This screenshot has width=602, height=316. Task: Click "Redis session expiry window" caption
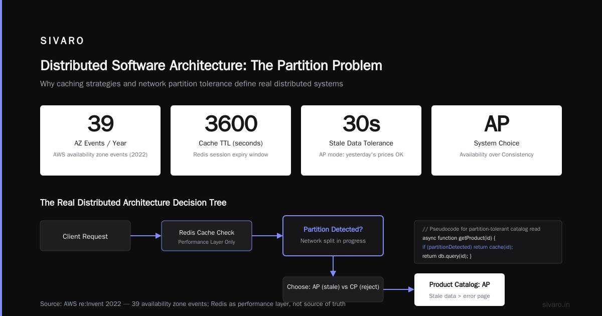click(231, 154)
